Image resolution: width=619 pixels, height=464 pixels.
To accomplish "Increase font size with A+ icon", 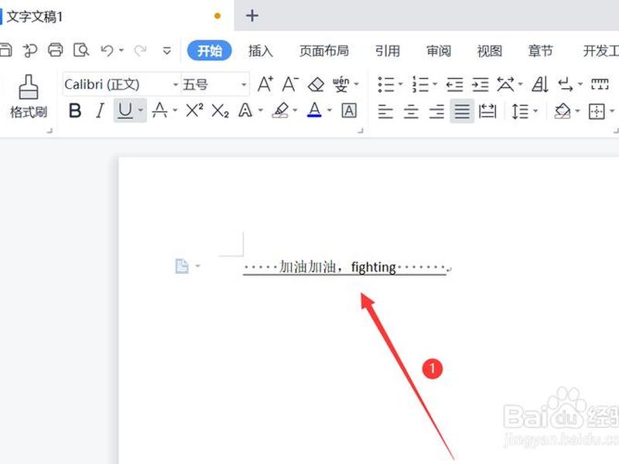I will click(x=265, y=84).
